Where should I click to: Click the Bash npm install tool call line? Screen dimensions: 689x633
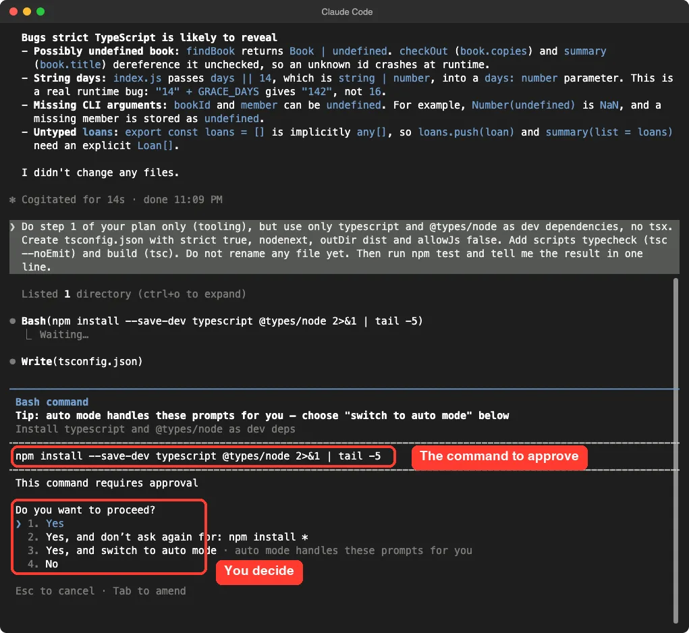[222, 321]
